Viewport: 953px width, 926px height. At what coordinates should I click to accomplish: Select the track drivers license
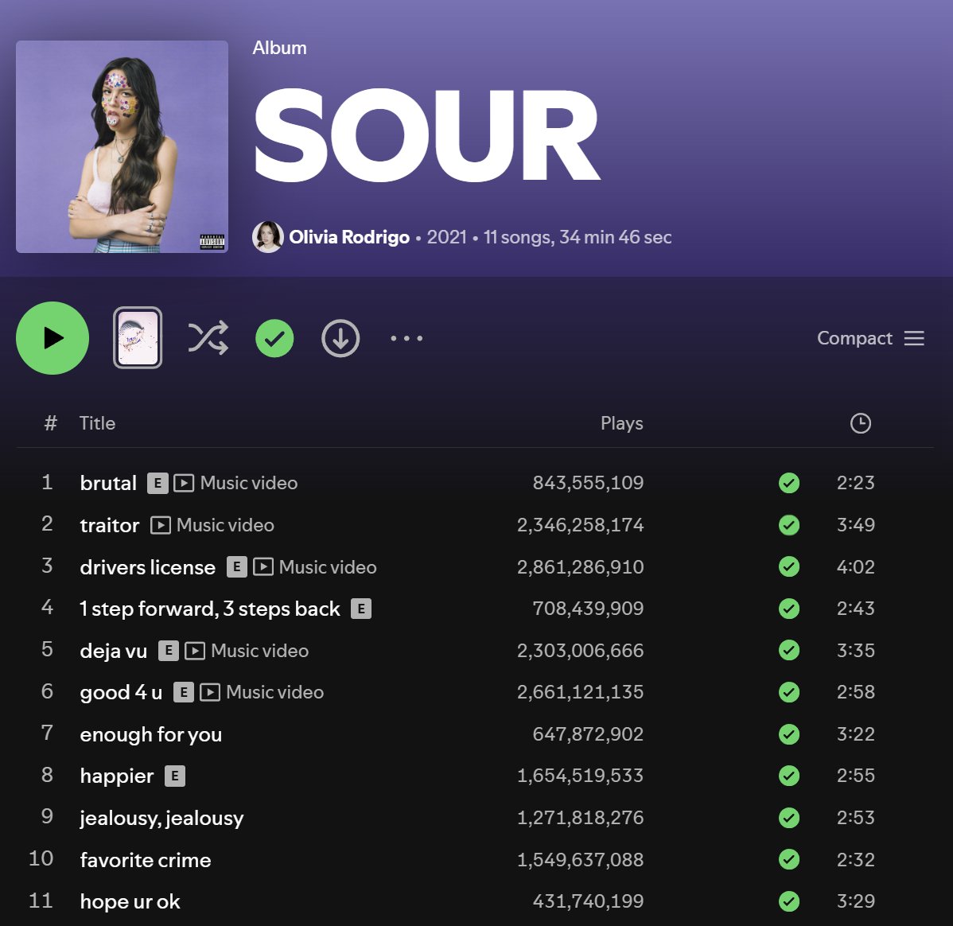point(148,566)
